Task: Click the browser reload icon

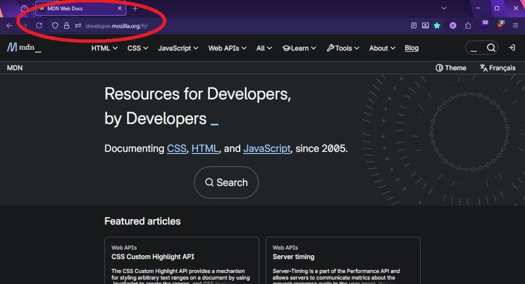Action: click(x=39, y=25)
